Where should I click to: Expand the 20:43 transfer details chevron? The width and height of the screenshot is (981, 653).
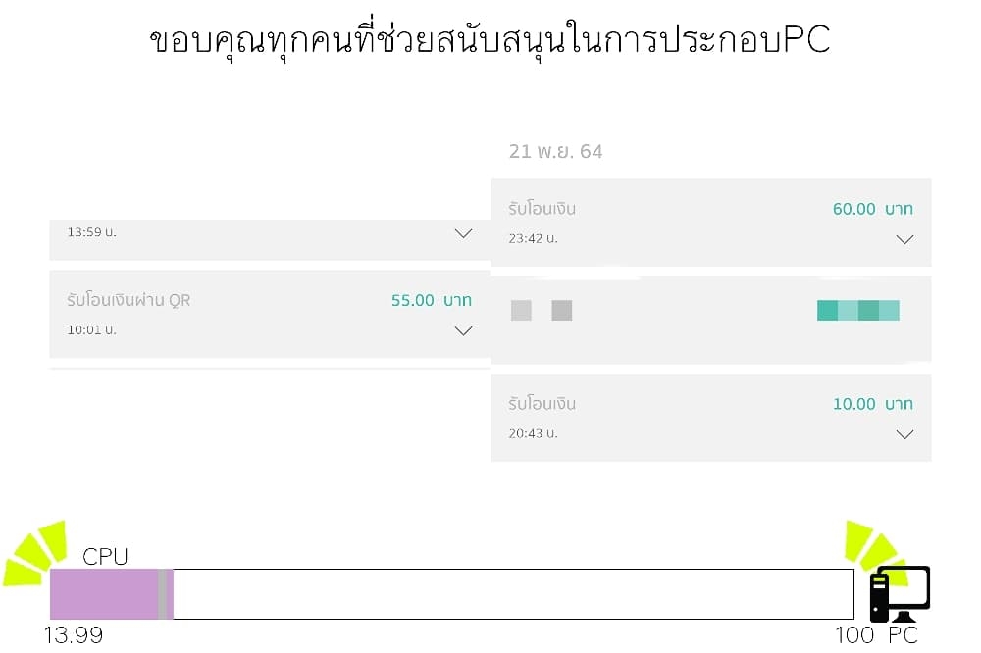click(904, 434)
